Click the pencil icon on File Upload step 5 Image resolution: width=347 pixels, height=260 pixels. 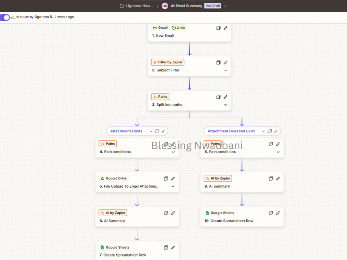(x=173, y=179)
